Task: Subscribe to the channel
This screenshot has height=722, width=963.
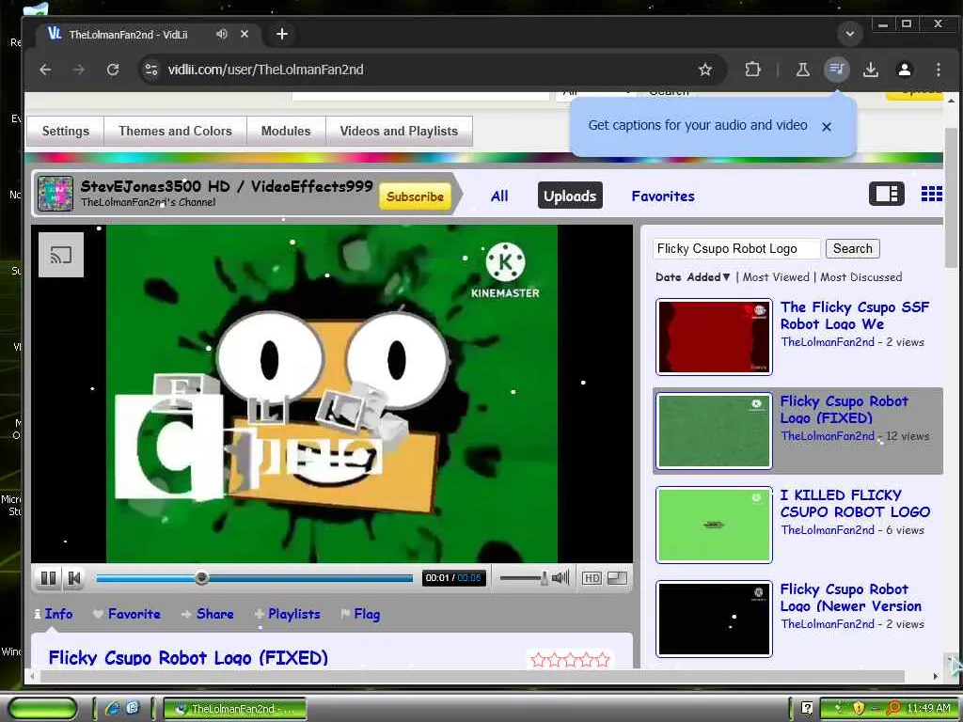Action: pyautogui.click(x=415, y=196)
